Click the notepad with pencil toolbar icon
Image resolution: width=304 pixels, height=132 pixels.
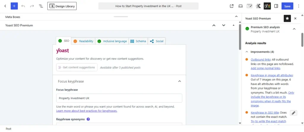(249, 6)
